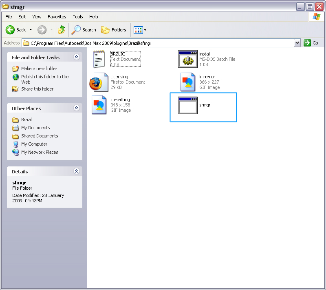Screen dimensions: 326x290
Task: Select the Licensing Firefox document icon
Action: click(x=99, y=82)
